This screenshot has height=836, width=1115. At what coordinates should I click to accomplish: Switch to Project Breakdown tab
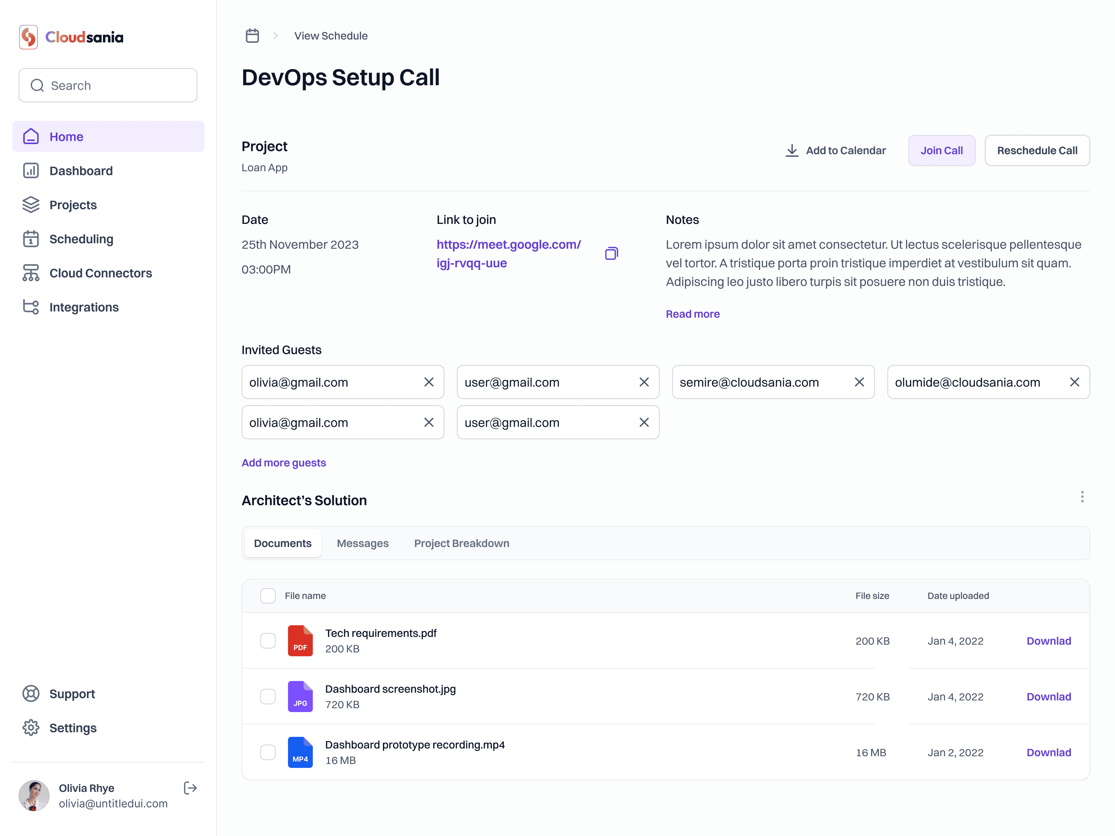click(x=461, y=543)
